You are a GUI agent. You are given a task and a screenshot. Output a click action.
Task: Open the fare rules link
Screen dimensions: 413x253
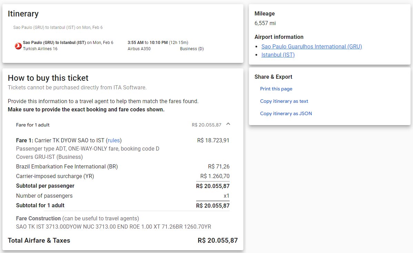click(113, 140)
